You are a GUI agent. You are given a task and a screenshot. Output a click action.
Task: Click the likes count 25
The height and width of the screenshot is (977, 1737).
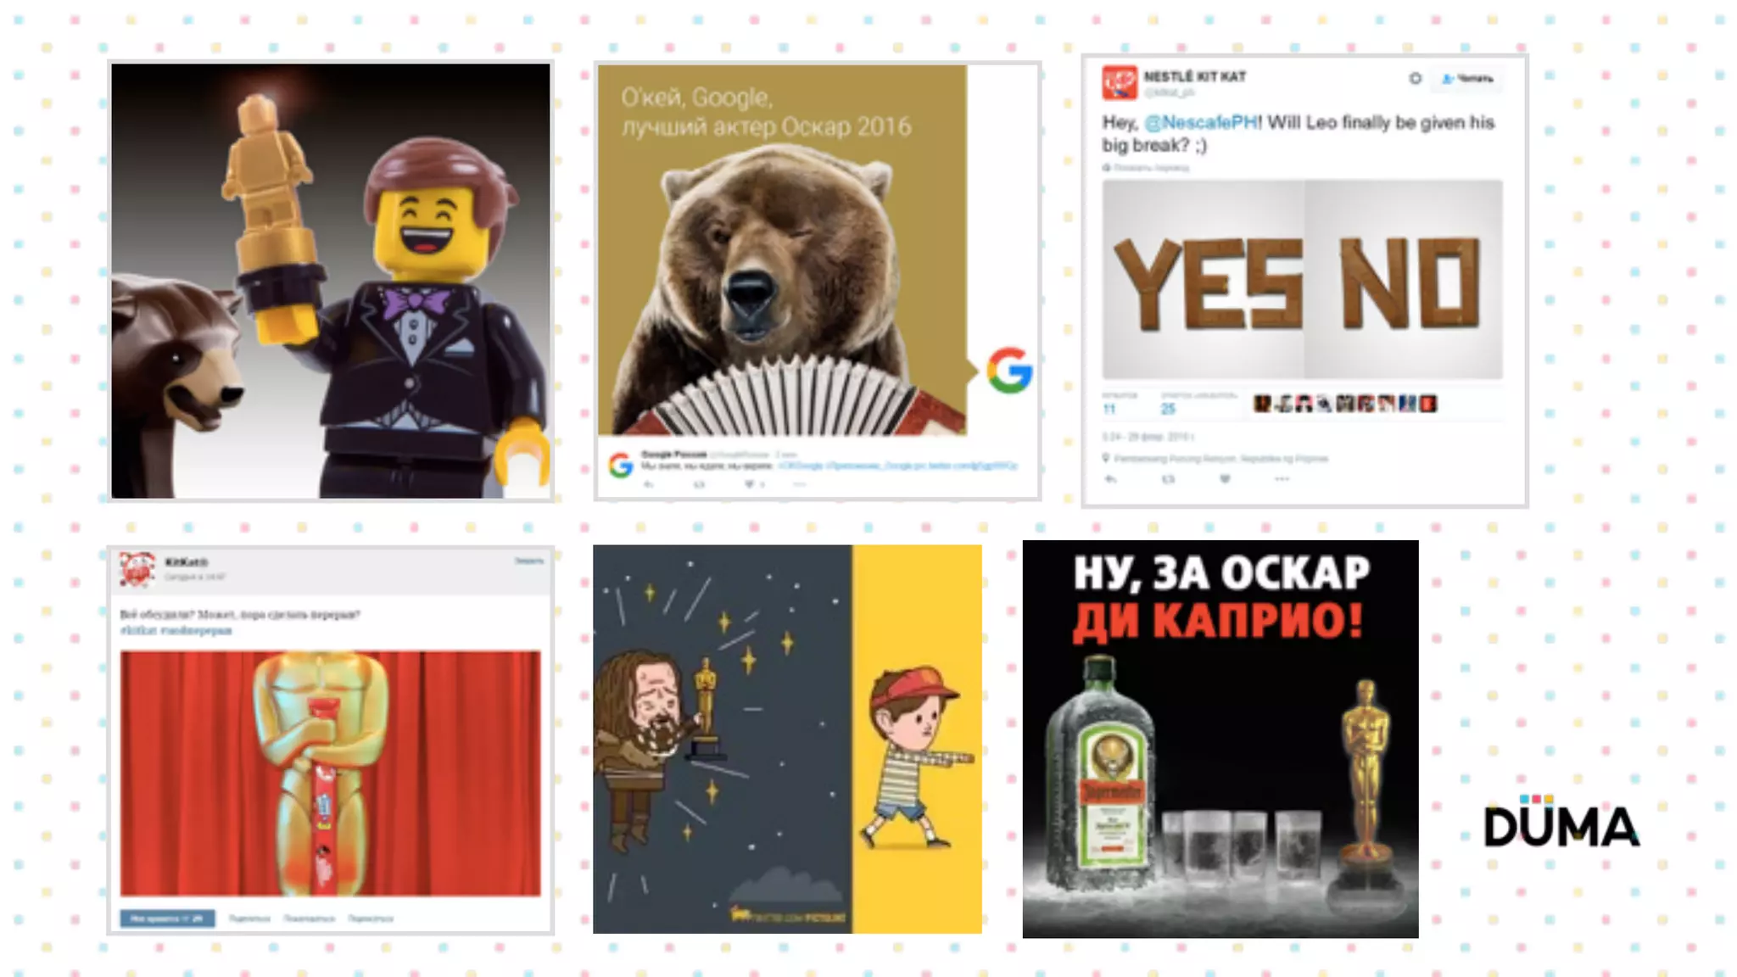pos(1168,409)
